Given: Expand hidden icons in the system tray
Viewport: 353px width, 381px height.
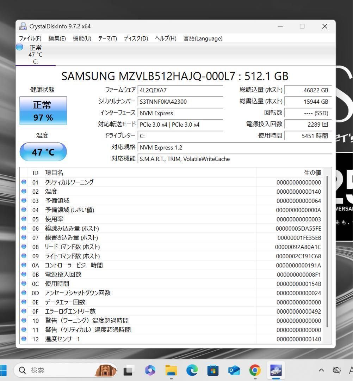Looking at the screenshot, I should [x=321, y=370].
